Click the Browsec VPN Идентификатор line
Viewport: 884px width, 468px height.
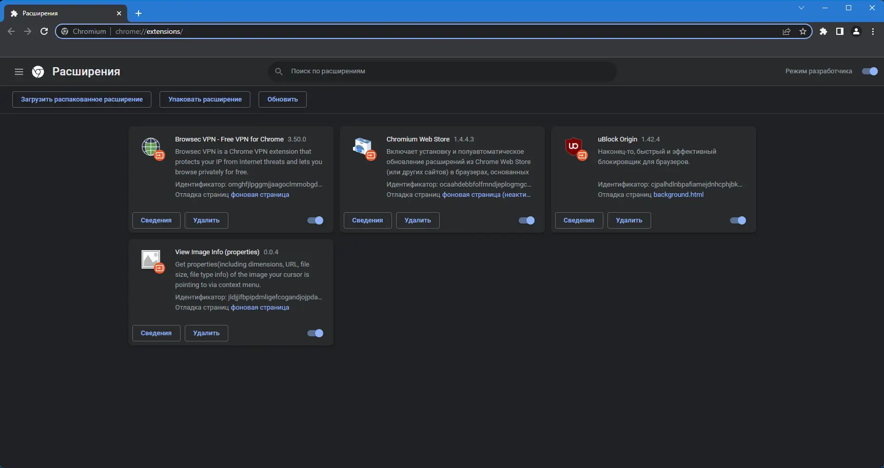249,185
